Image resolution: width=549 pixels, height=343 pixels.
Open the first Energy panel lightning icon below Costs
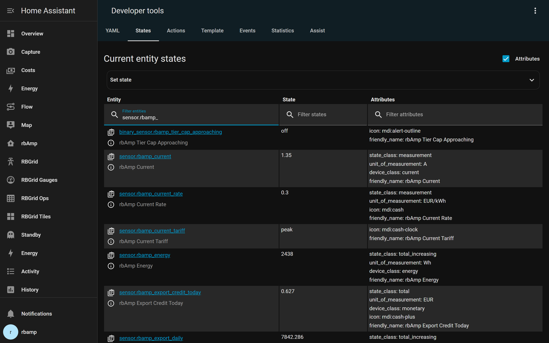(x=11, y=88)
